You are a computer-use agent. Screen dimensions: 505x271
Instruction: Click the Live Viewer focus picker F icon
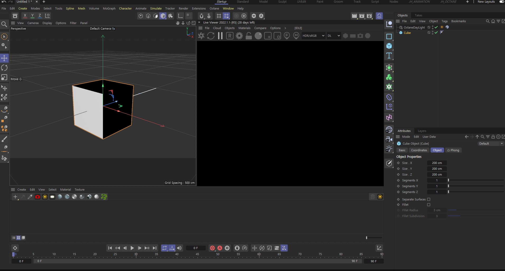(x=287, y=36)
